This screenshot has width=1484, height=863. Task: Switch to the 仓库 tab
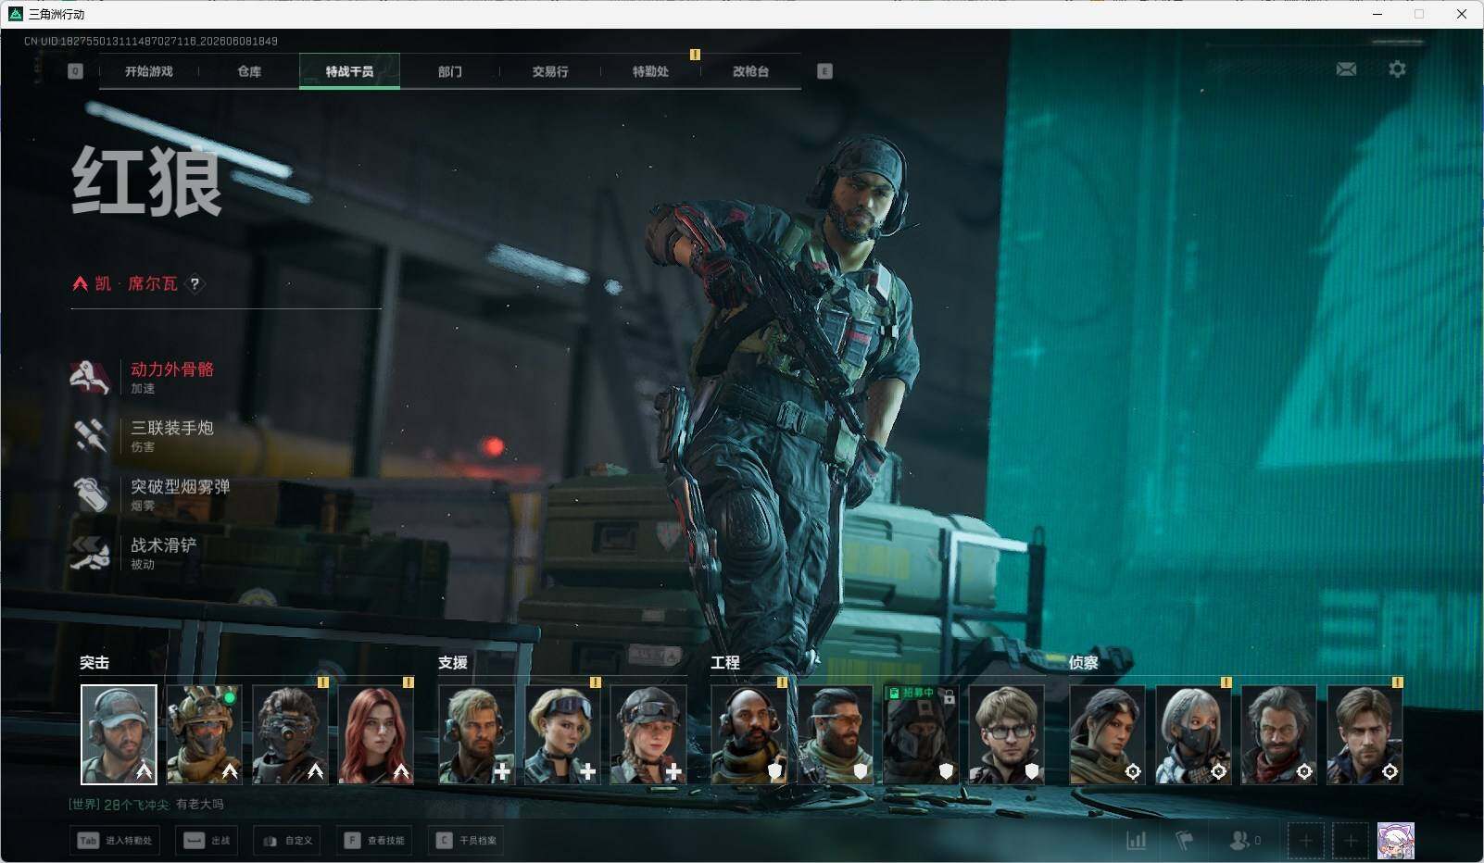coord(249,71)
